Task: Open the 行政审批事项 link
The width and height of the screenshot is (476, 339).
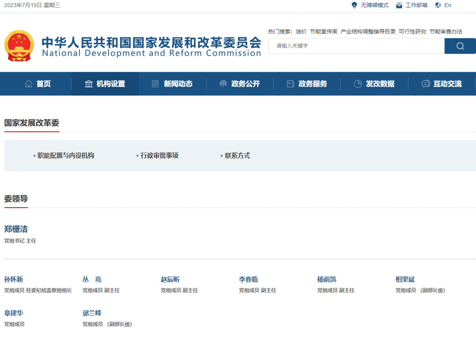Action: [160, 156]
